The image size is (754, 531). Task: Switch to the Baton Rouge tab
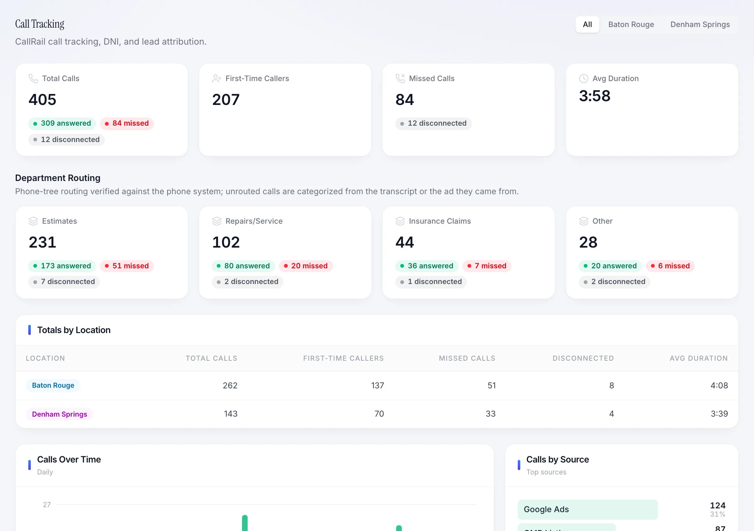click(x=631, y=25)
